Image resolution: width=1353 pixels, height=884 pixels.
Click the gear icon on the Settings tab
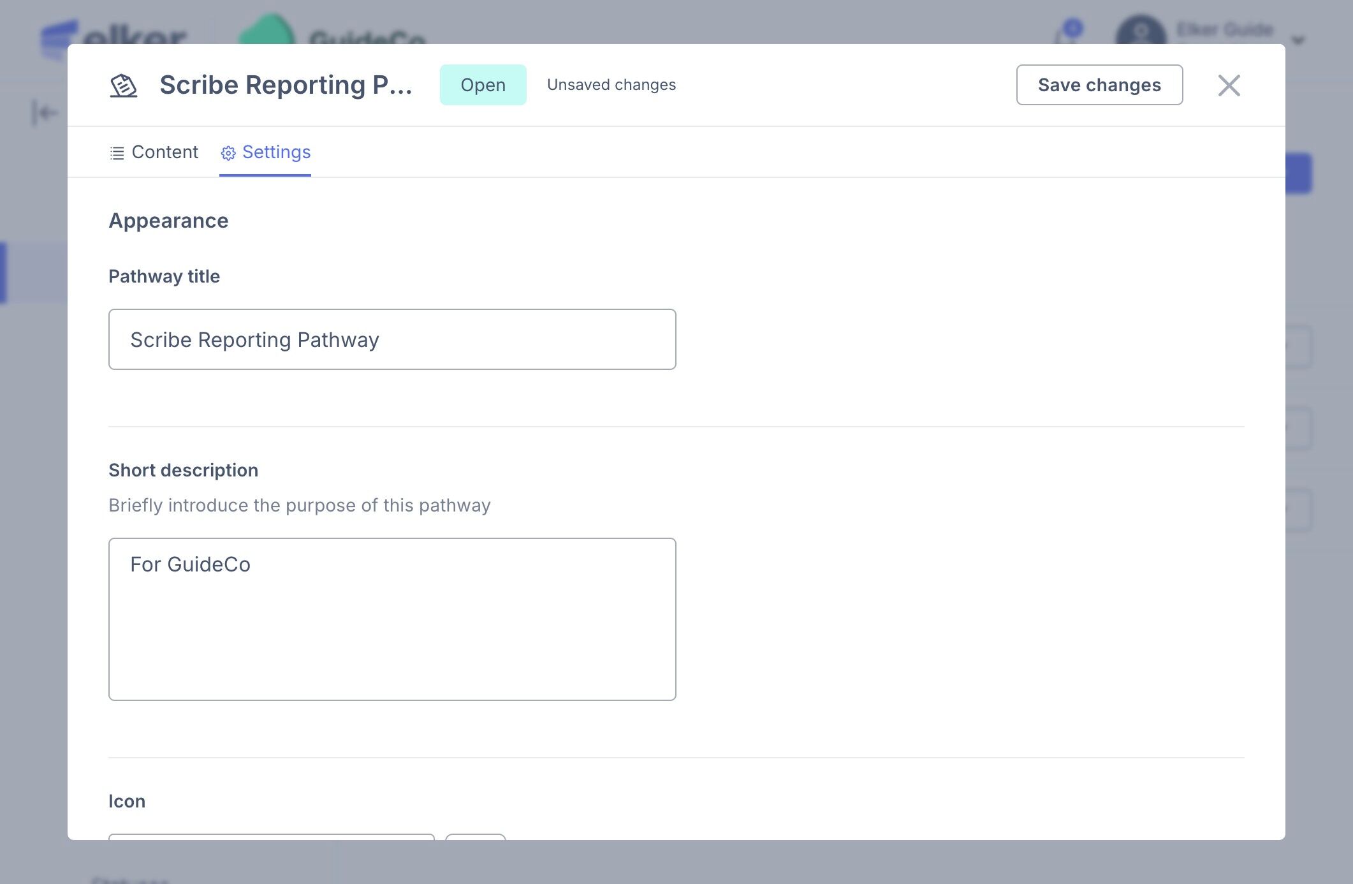(x=228, y=153)
